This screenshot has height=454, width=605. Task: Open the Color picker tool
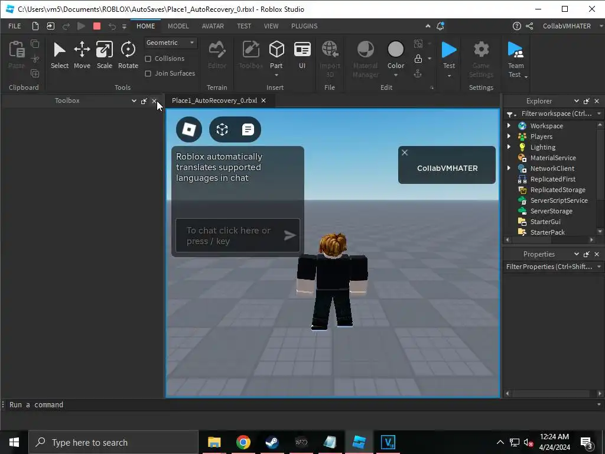click(395, 54)
